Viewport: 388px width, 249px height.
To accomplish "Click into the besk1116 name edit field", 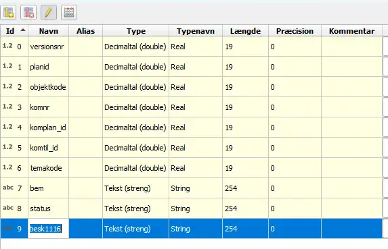I will point(48,229).
